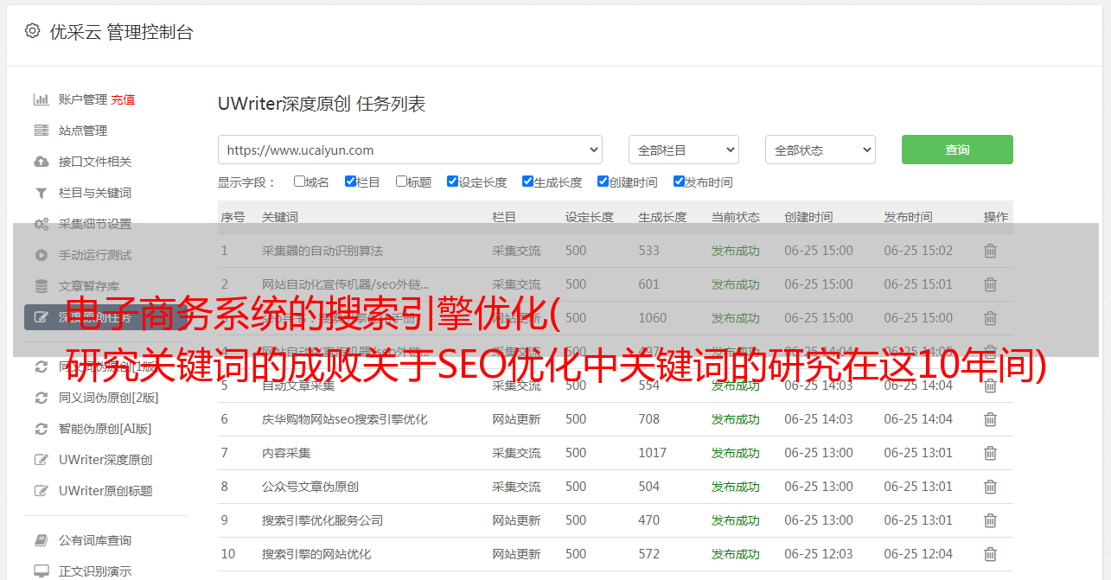
Task: Click 发布成功 status in the 内容采集 row
Action: (x=736, y=453)
